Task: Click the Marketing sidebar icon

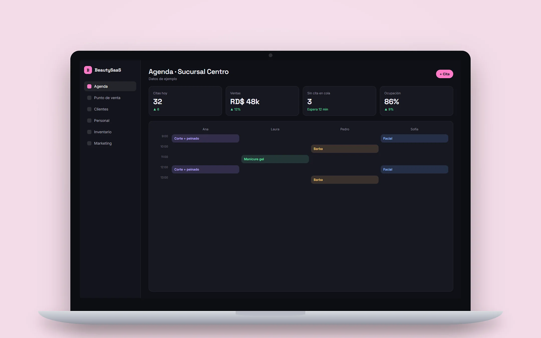Action: click(89, 143)
